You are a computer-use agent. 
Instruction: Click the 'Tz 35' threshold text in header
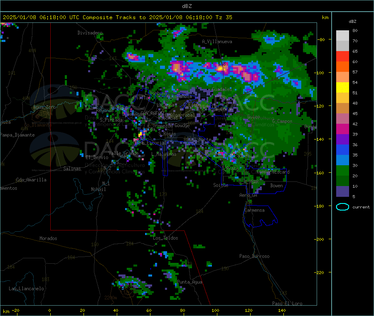click(x=224, y=17)
